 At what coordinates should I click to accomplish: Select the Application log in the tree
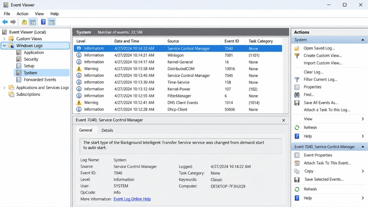(33, 52)
